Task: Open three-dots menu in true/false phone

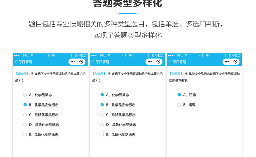Action: tap(227, 62)
